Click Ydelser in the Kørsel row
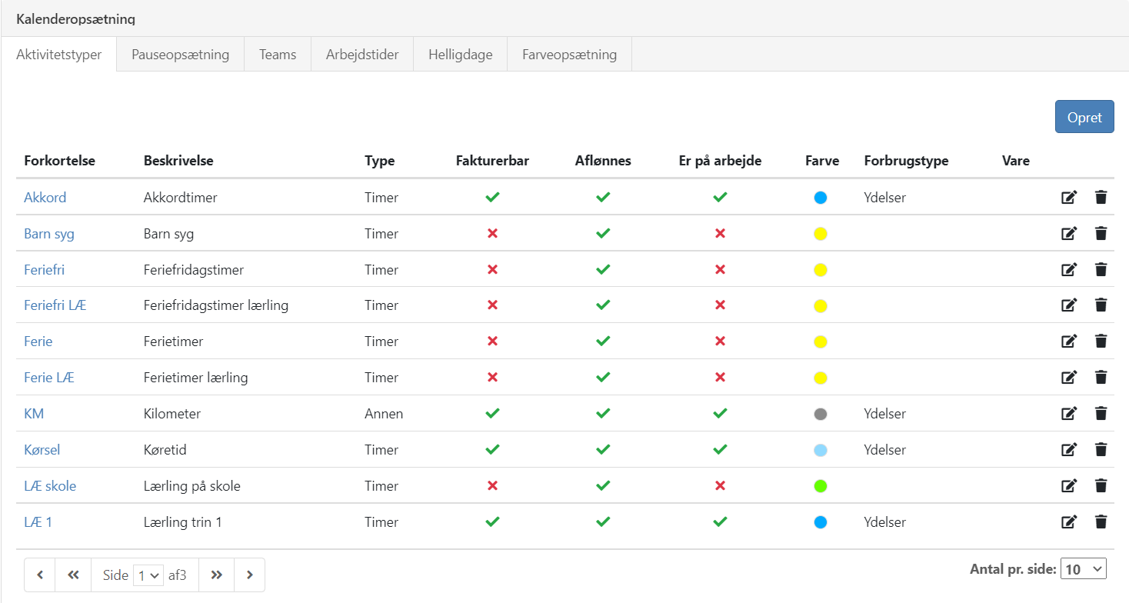Viewport: 1129px width, 603px height. point(885,450)
